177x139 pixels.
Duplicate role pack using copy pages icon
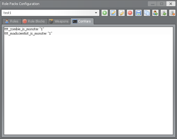tap(147, 13)
